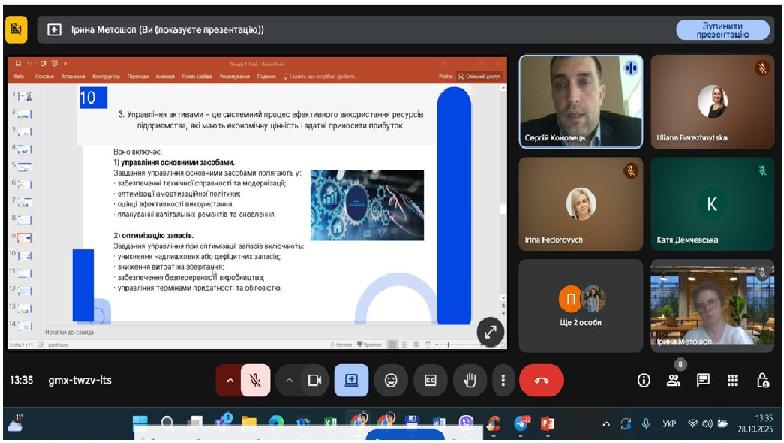Open host controls lock icon
The height and width of the screenshot is (443, 784).
pos(762,381)
